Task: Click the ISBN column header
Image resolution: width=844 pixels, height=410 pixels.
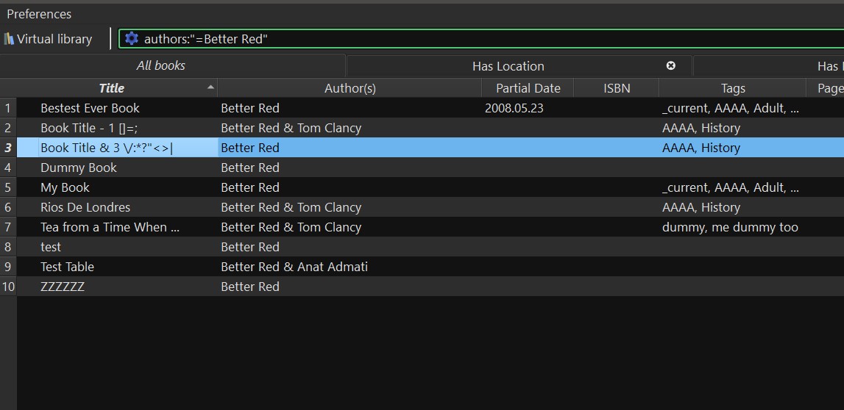Action: pos(616,88)
